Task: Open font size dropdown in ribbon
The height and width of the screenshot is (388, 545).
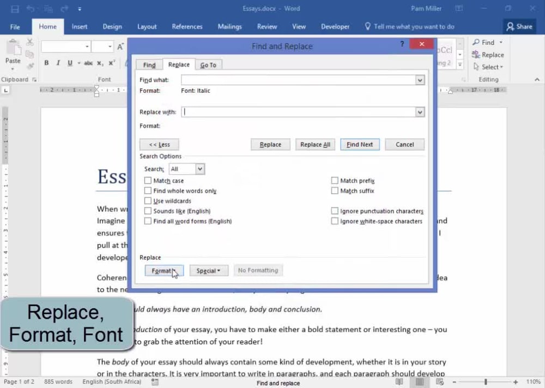Action: click(110, 46)
